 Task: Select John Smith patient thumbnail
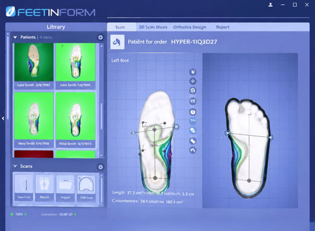tap(76, 62)
